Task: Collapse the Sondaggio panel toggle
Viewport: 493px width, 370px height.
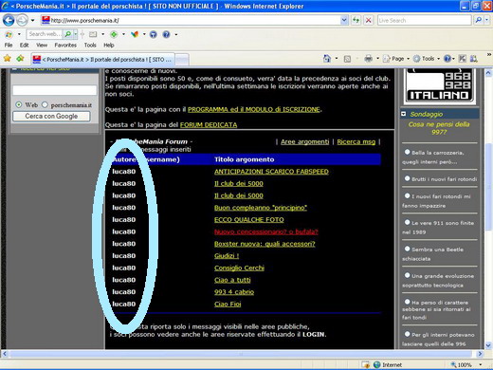Action: (404, 114)
